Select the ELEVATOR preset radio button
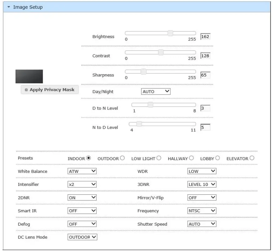273x251 pixels. 252,158
